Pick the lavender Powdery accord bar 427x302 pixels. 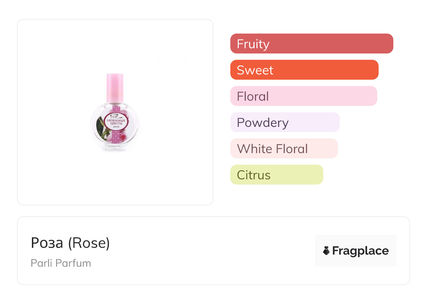point(285,122)
